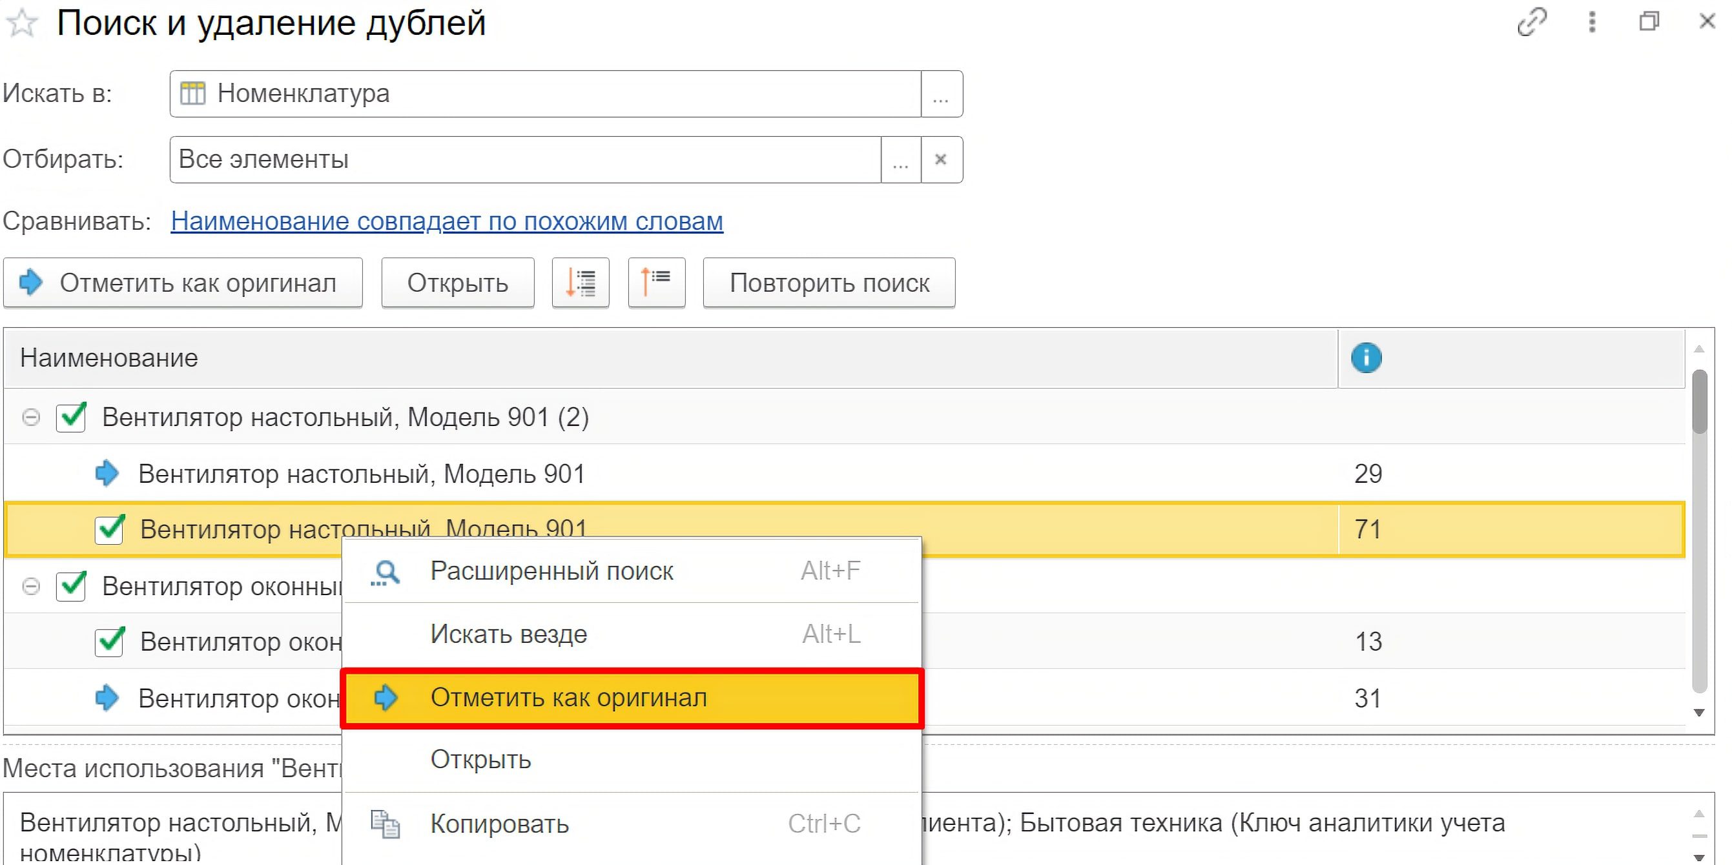
Task: Click the magnifier icon beside Расширенный поиск
Action: [x=386, y=573]
